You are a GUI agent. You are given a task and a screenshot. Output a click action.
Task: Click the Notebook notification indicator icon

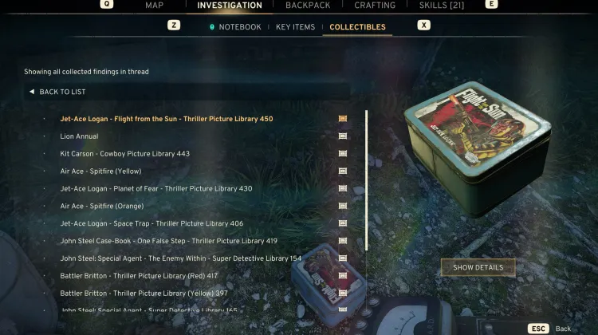point(212,27)
